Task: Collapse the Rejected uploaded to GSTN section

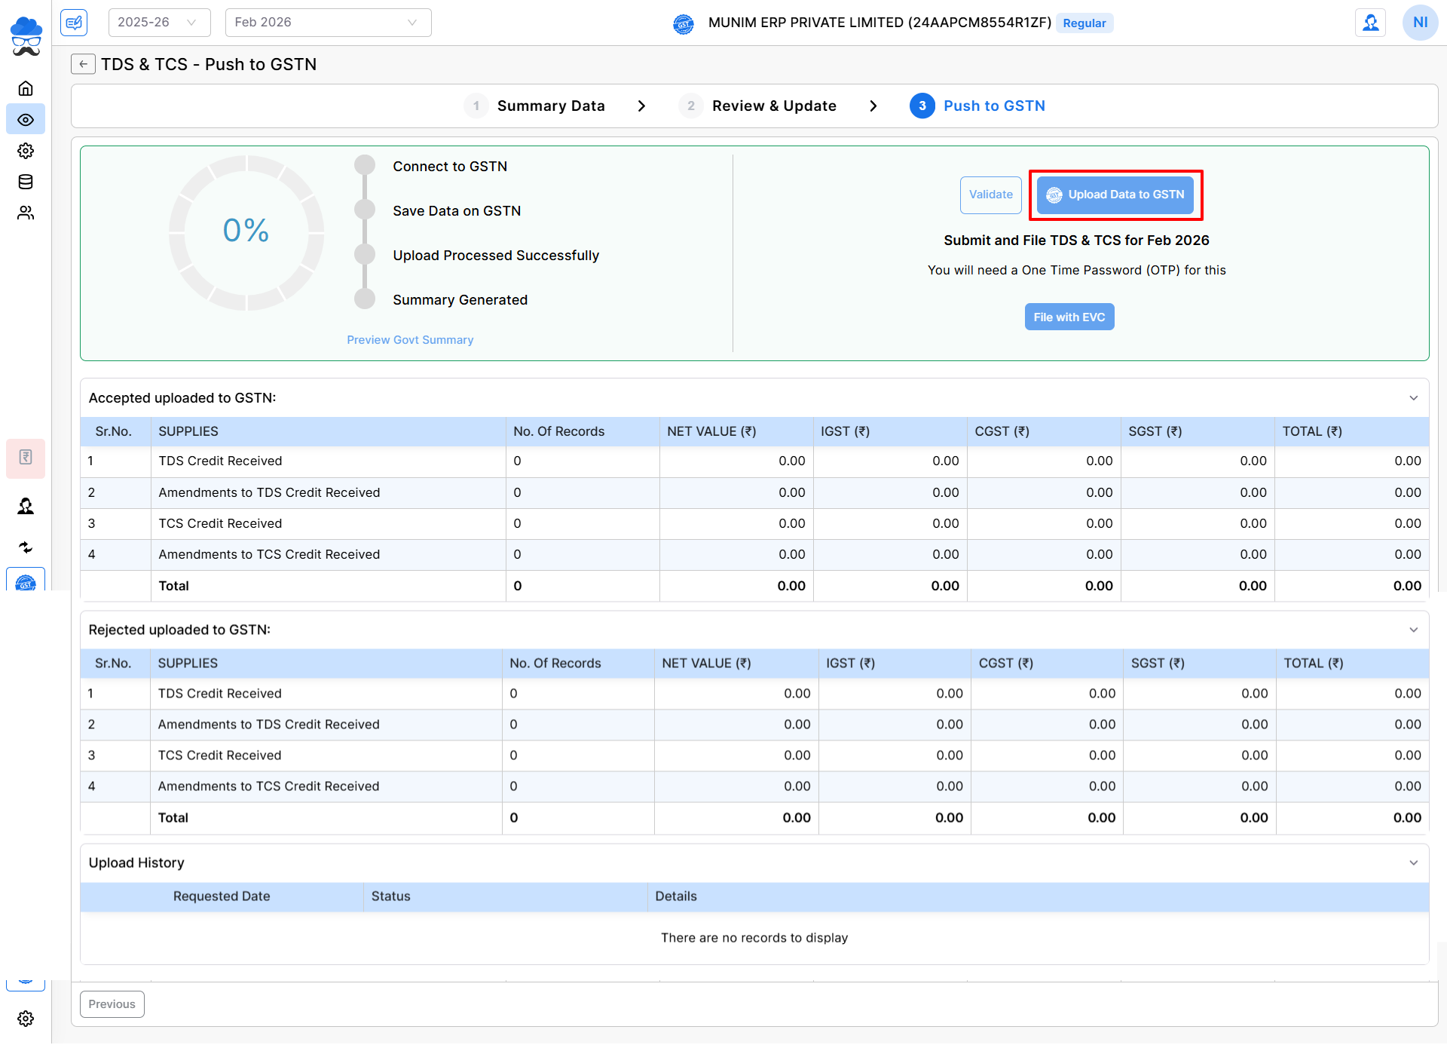Action: pos(1413,630)
